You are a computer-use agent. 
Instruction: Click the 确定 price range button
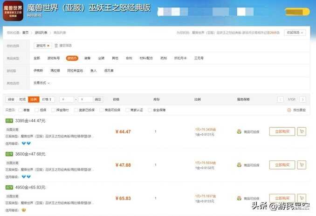coord(98,99)
